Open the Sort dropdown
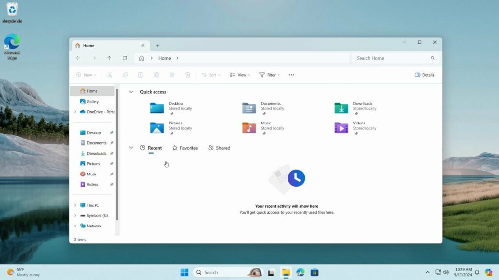Image resolution: width=499 pixels, height=280 pixels. 211,75
